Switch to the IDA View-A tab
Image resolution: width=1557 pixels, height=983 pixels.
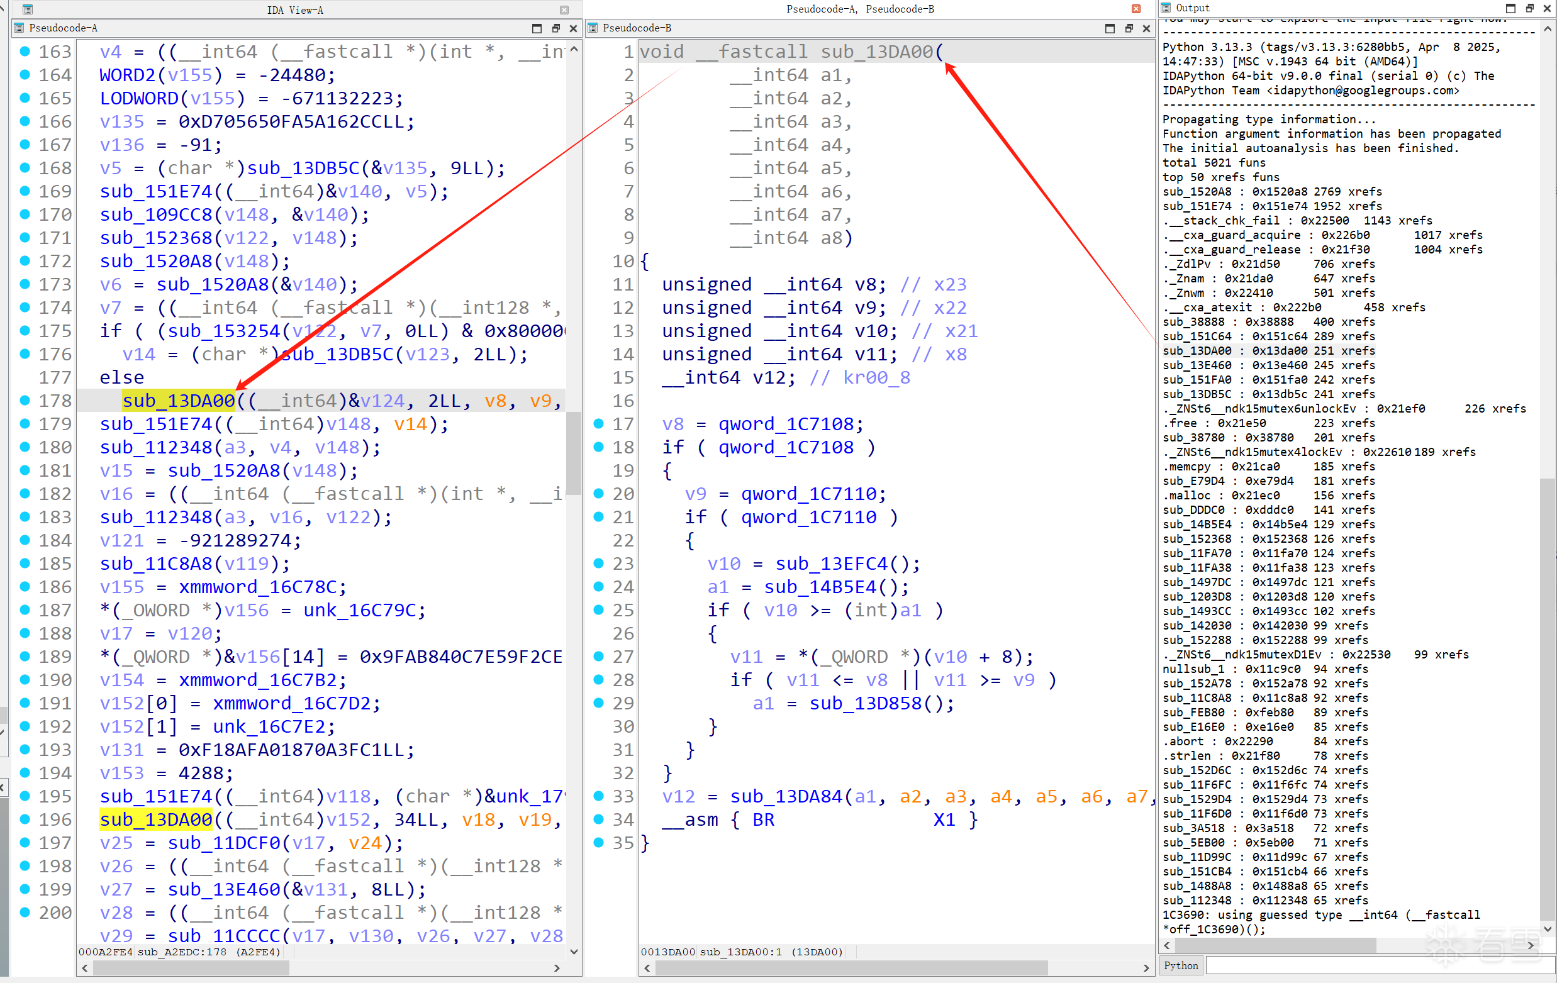pyautogui.click(x=295, y=9)
